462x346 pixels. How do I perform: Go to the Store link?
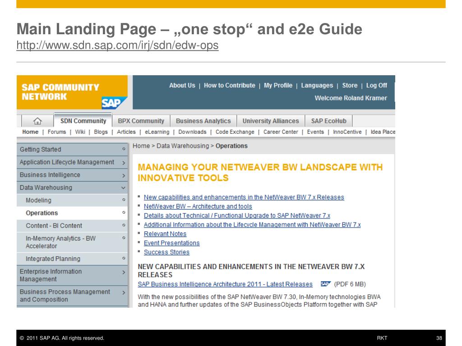point(350,85)
